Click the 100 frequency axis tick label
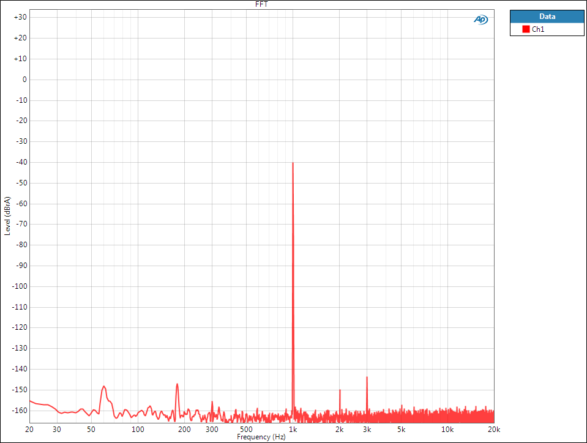This screenshot has height=443, width=587. point(138,429)
